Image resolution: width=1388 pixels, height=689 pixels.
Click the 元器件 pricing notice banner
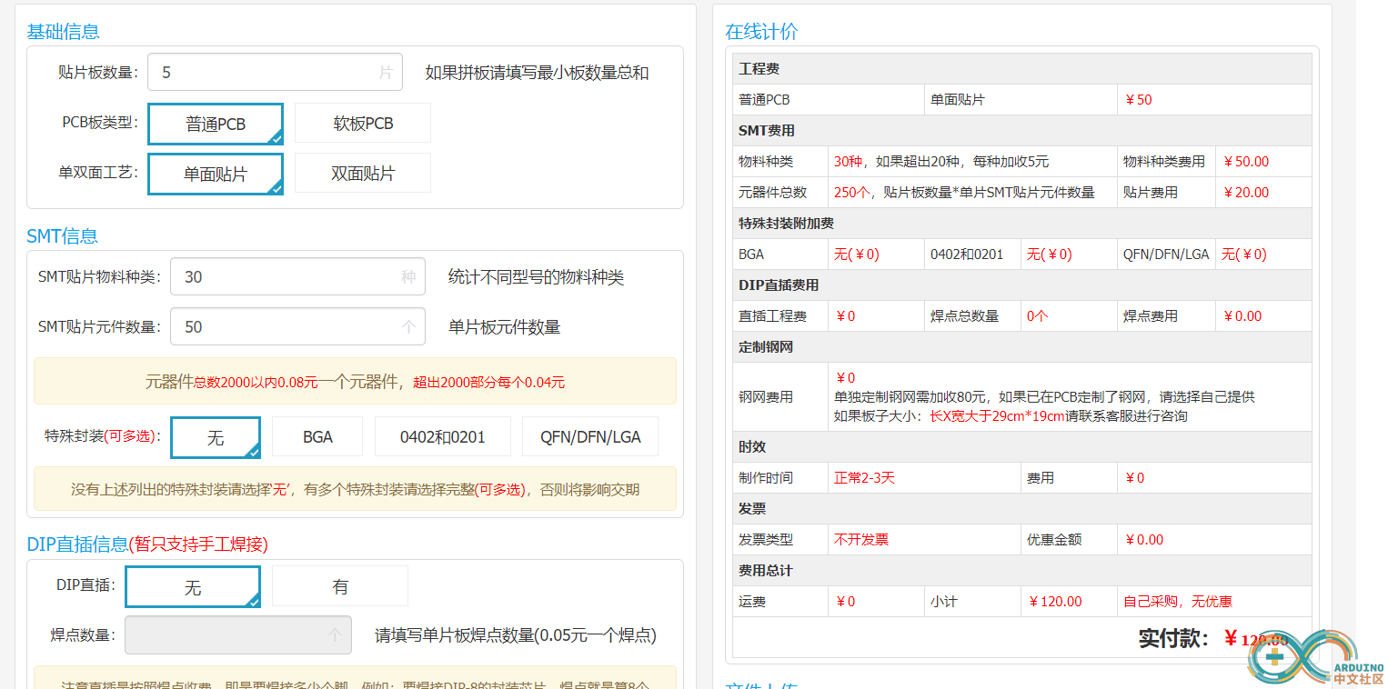(355, 381)
